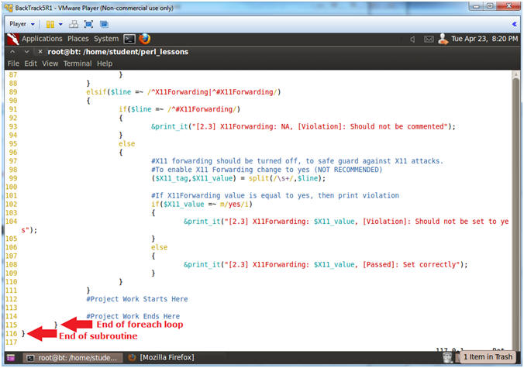This screenshot has height=368, width=524.
Task: Click the terminal vertical scrollbar
Action: tap(516, 211)
